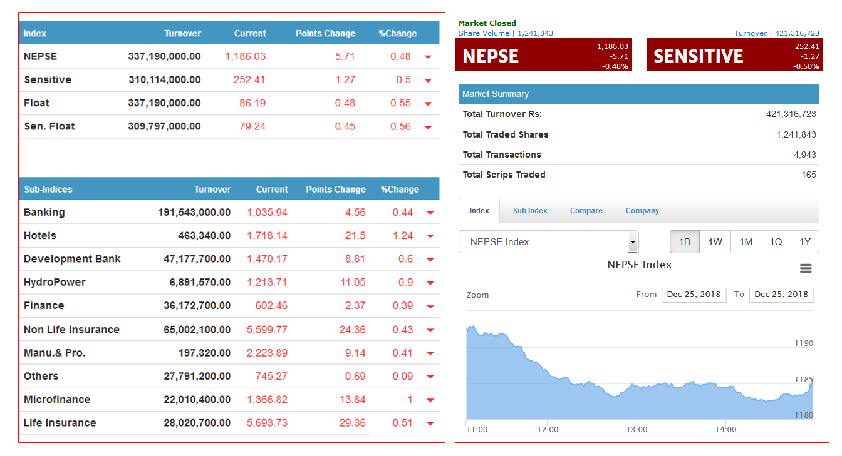Click the red down arrow in Finance row
The height and width of the screenshot is (456, 842).
point(430,307)
